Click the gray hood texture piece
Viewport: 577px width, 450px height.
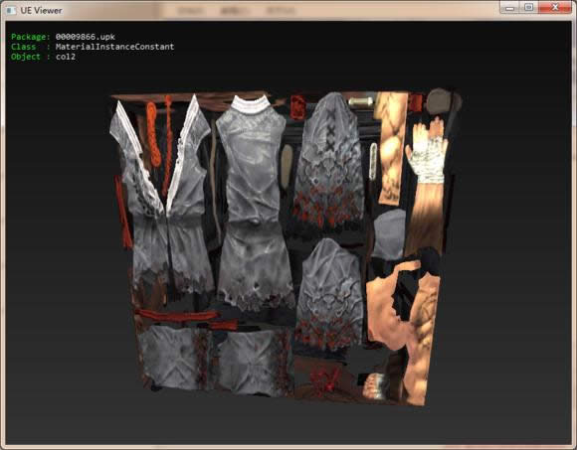coord(389,234)
